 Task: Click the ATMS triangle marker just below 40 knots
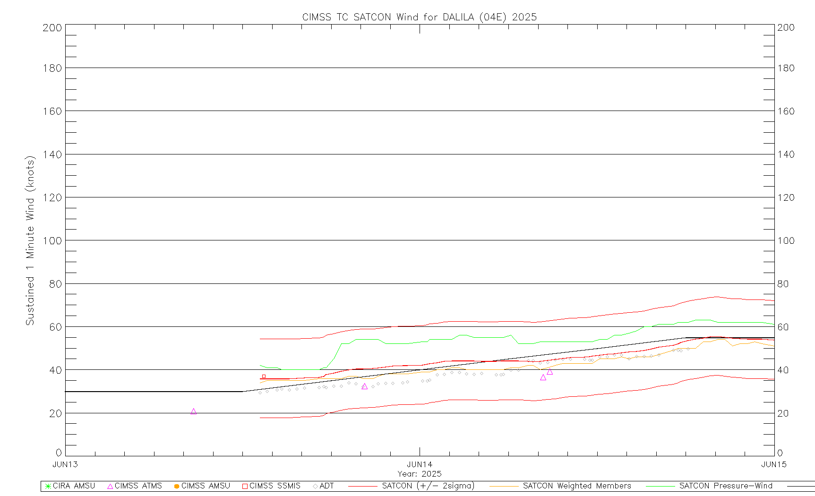(x=549, y=372)
